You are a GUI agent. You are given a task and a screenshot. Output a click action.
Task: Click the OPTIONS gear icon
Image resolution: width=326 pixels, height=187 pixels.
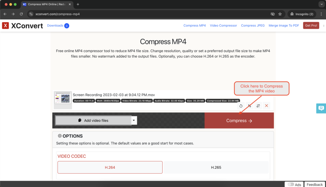[x=60, y=136]
